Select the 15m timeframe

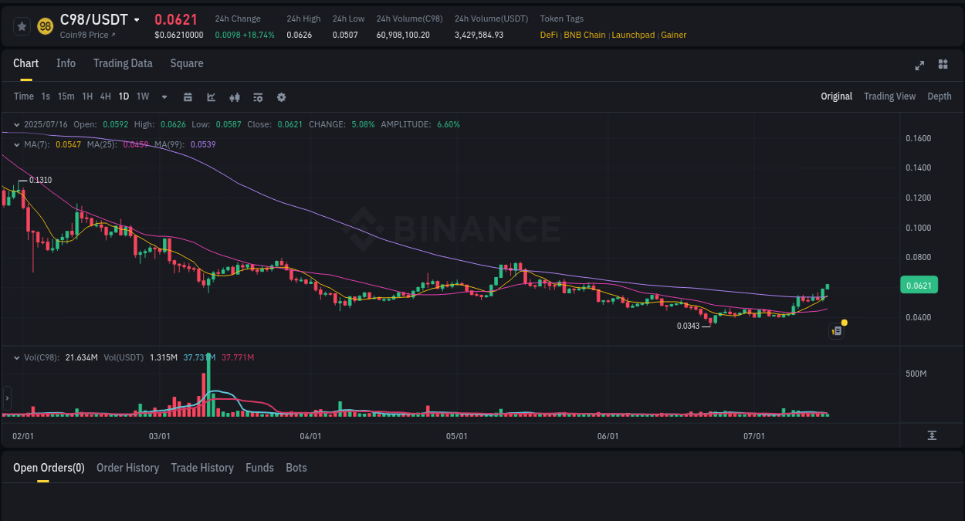pos(66,96)
